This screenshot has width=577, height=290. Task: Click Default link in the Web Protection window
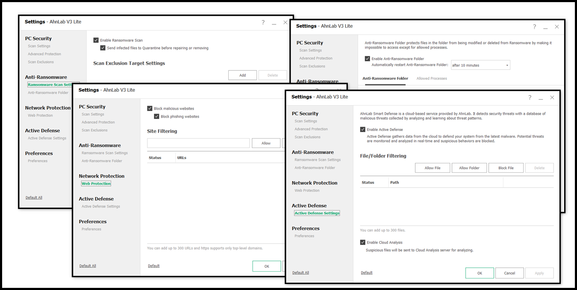154,266
